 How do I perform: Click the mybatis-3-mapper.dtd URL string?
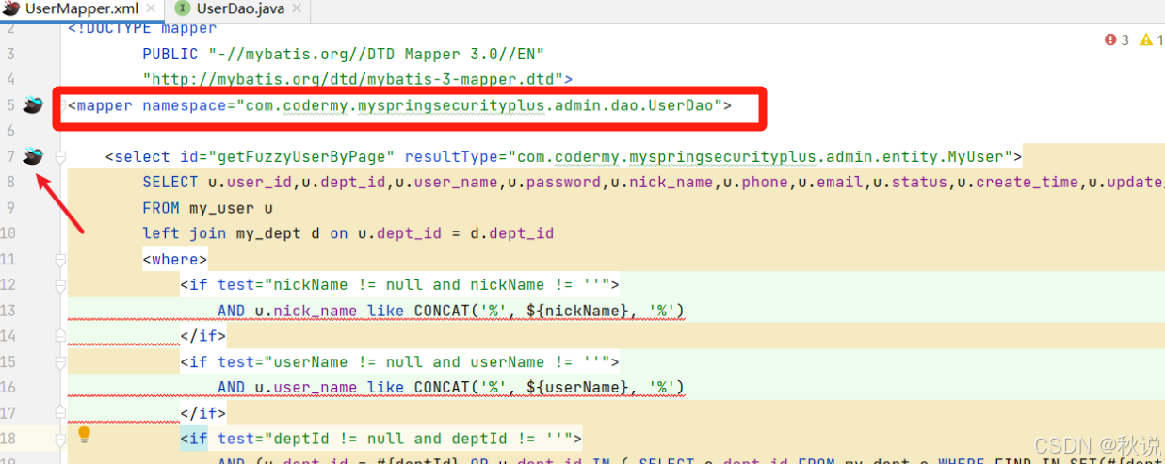(x=353, y=79)
